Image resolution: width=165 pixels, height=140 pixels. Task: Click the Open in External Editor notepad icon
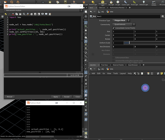coord(50,14)
